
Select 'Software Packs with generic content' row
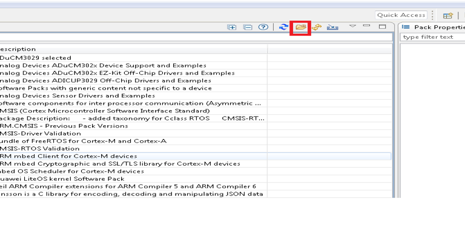click(x=196, y=88)
